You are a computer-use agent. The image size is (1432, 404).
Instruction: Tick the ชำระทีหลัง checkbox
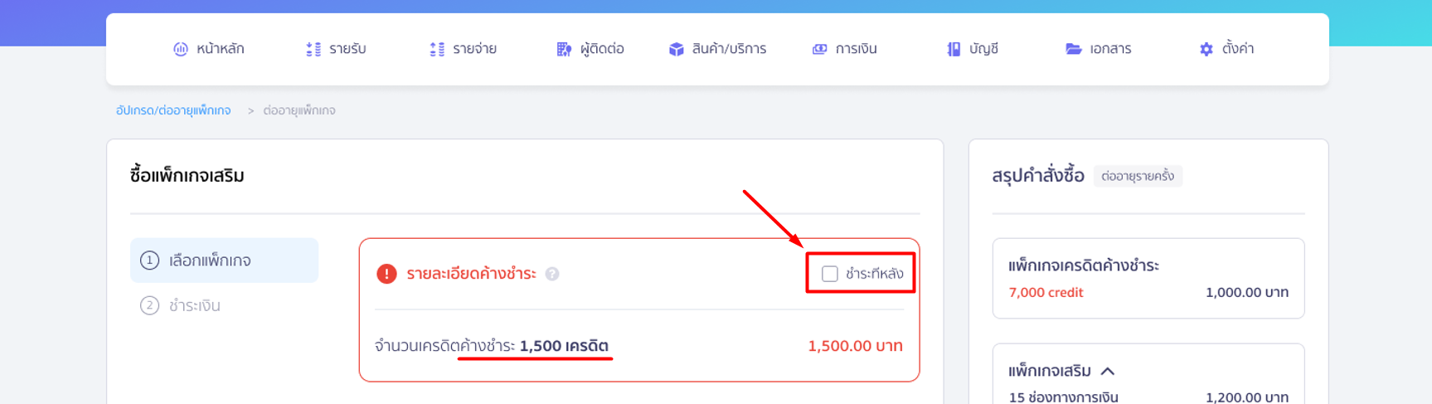click(830, 274)
